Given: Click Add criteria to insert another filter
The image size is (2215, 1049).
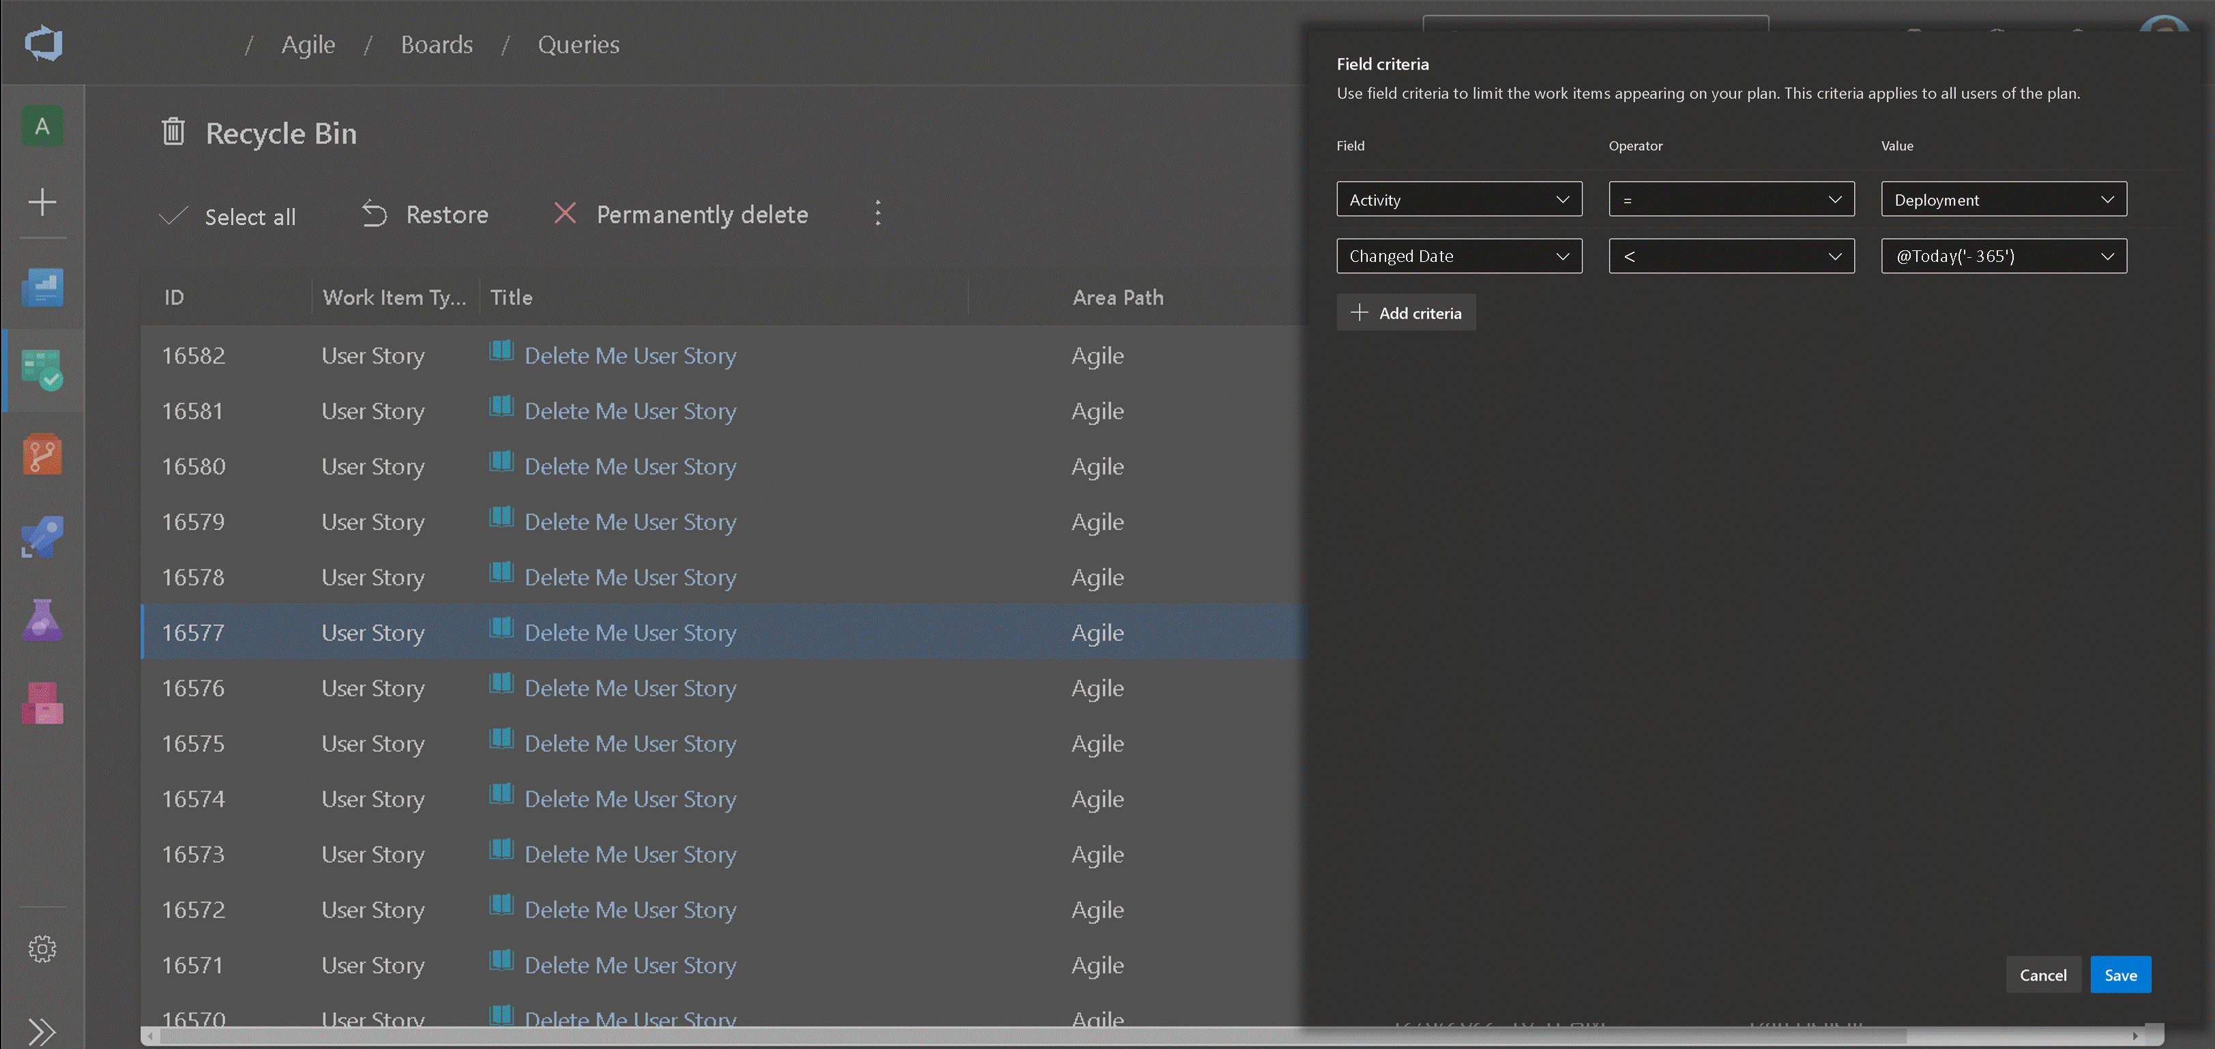Looking at the screenshot, I should [1406, 312].
